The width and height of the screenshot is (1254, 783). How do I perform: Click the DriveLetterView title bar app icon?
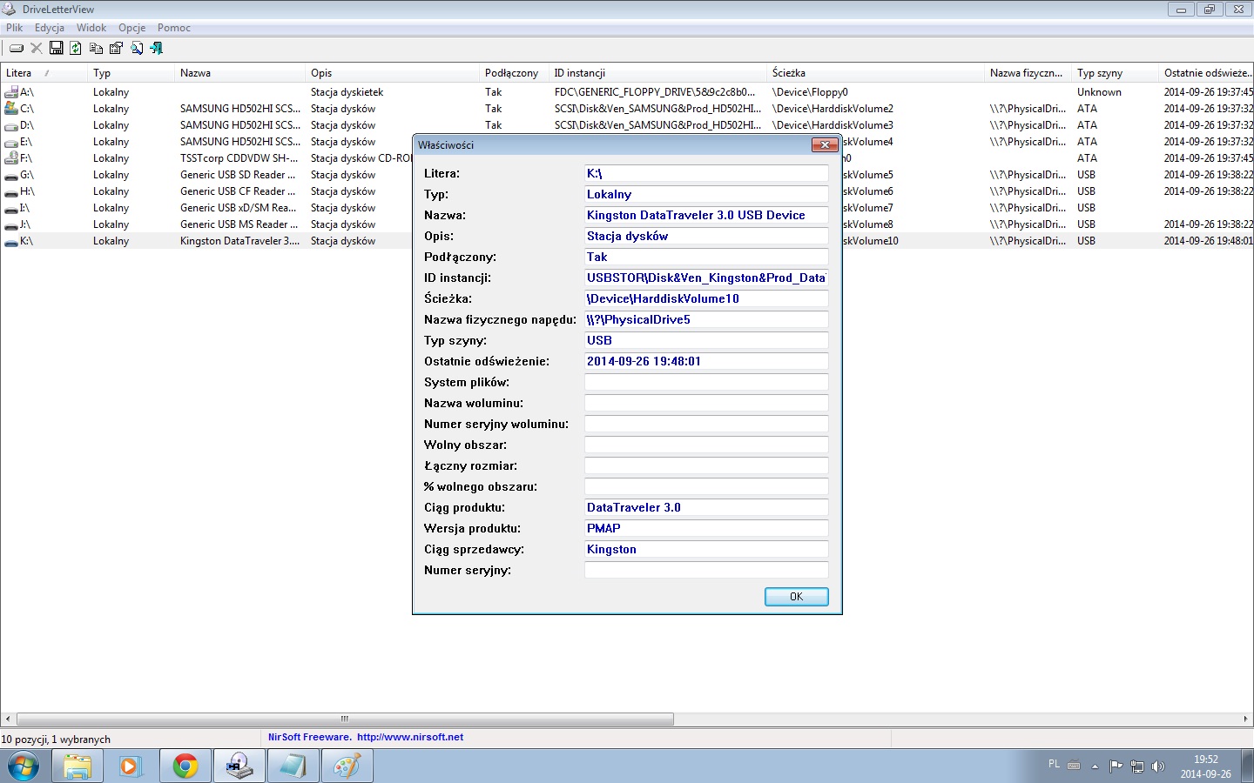click(x=10, y=10)
